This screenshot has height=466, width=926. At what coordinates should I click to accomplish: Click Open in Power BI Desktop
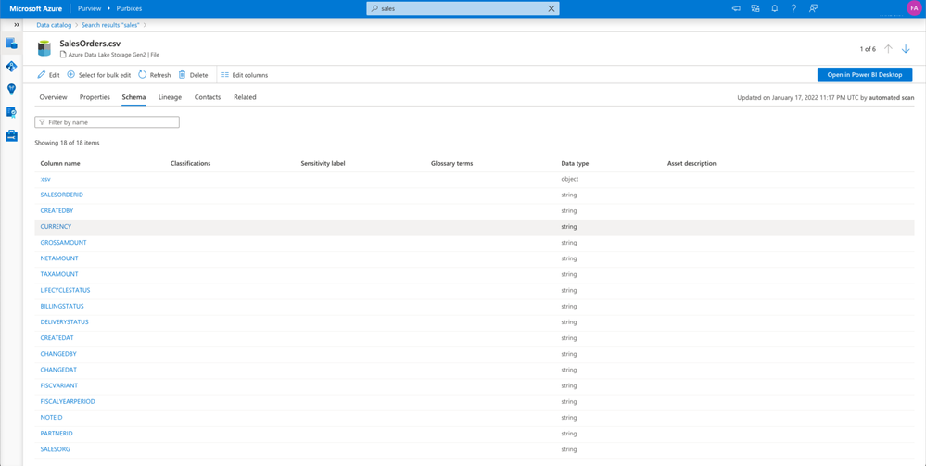point(865,74)
